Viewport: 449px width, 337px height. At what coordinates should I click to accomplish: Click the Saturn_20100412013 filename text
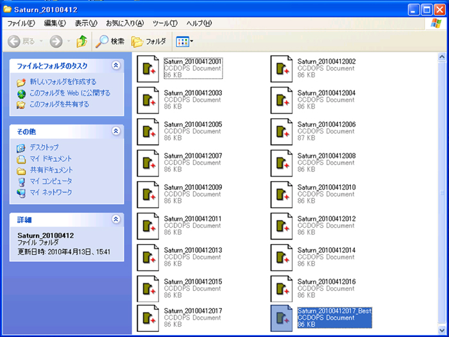pyautogui.click(x=192, y=250)
